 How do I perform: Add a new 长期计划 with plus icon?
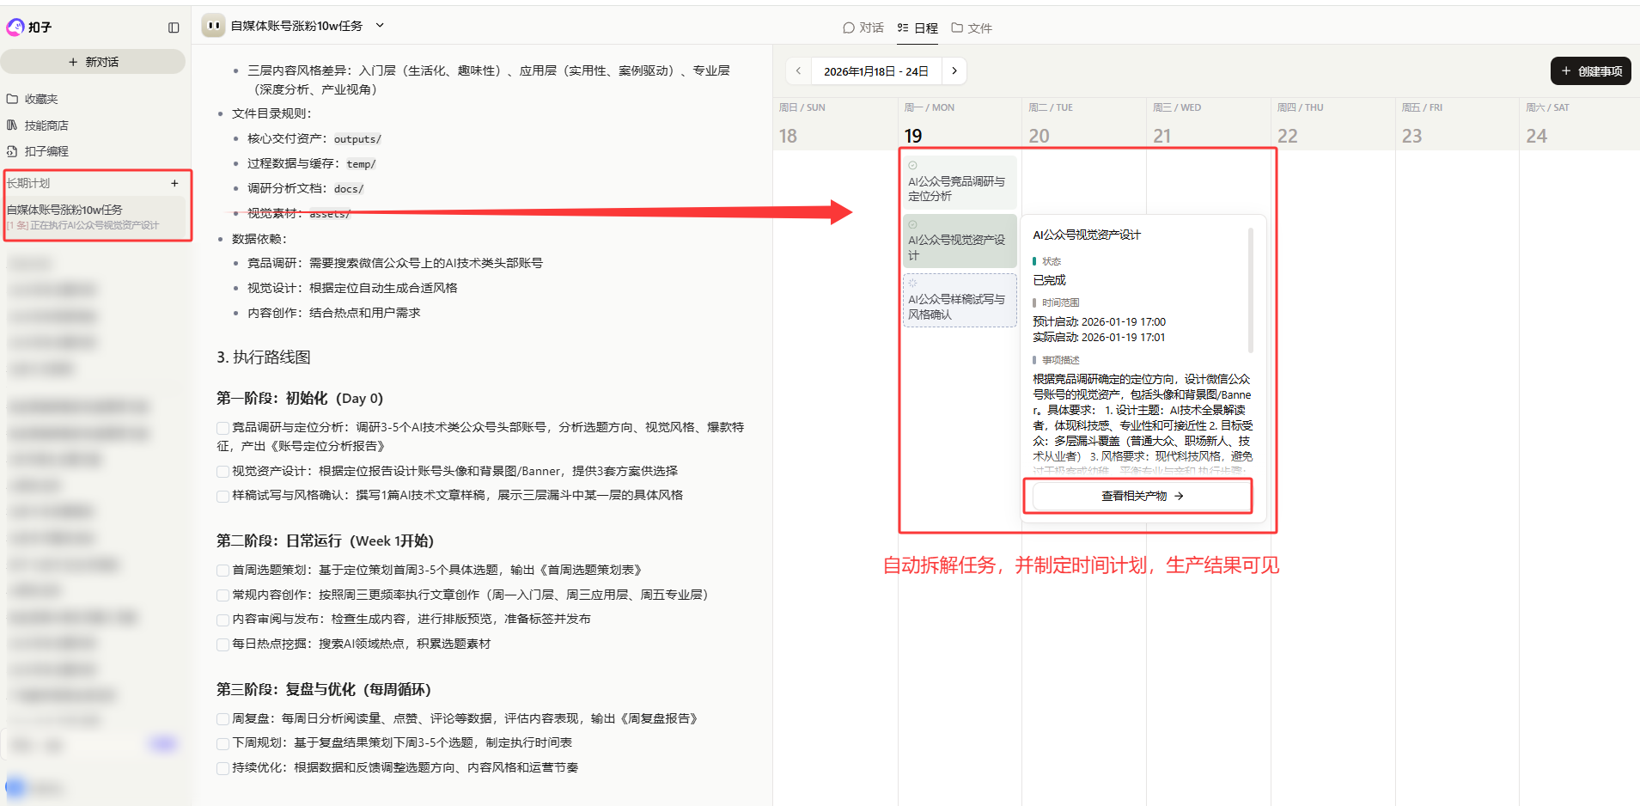coord(174,183)
